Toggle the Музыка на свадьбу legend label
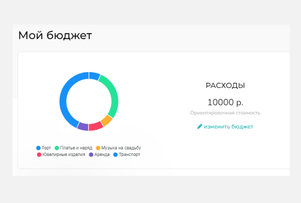 (121, 148)
